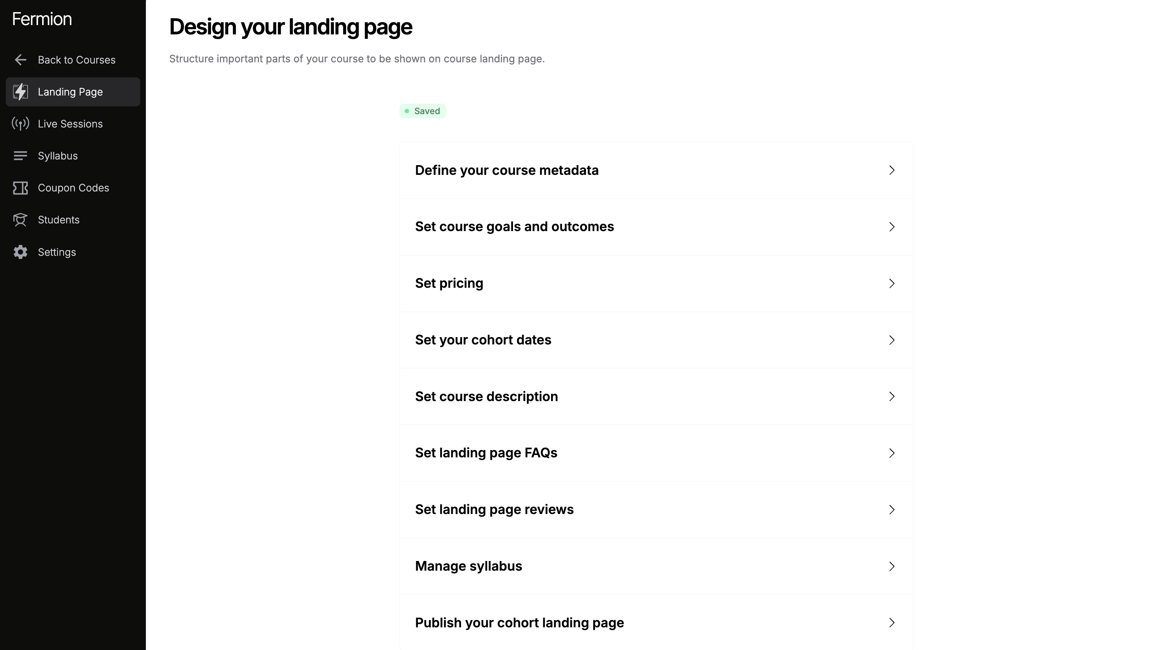
Task: Go to Coupon Codes in sidebar
Action: pyautogui.click(x=73, y=188)
